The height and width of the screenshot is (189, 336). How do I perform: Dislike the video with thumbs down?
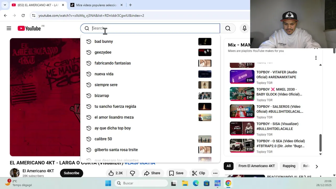point(132,173)
